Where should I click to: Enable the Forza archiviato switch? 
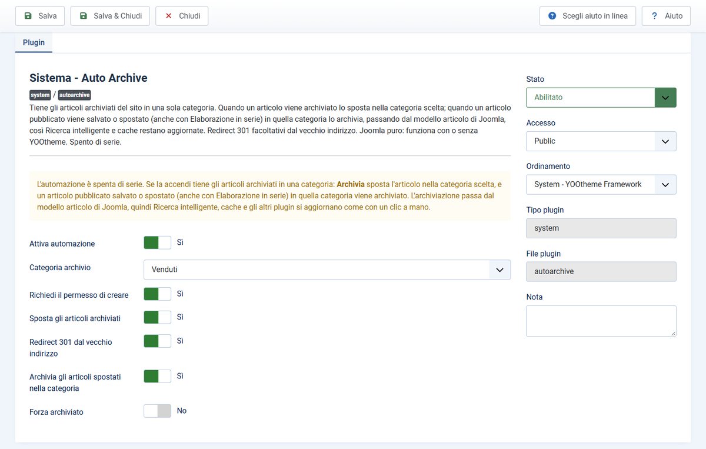point(157,411)
